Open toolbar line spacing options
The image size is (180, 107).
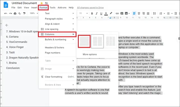[154, 13]
